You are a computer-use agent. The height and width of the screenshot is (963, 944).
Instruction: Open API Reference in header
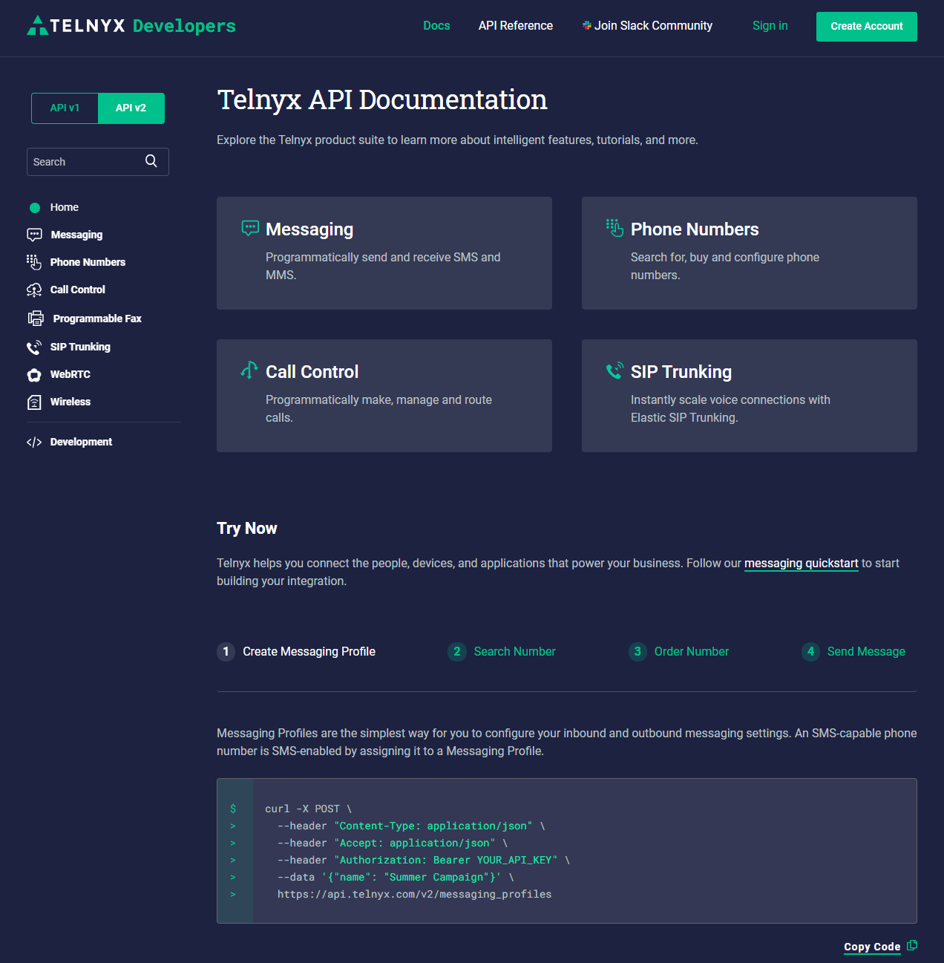(x=516, y=26)
